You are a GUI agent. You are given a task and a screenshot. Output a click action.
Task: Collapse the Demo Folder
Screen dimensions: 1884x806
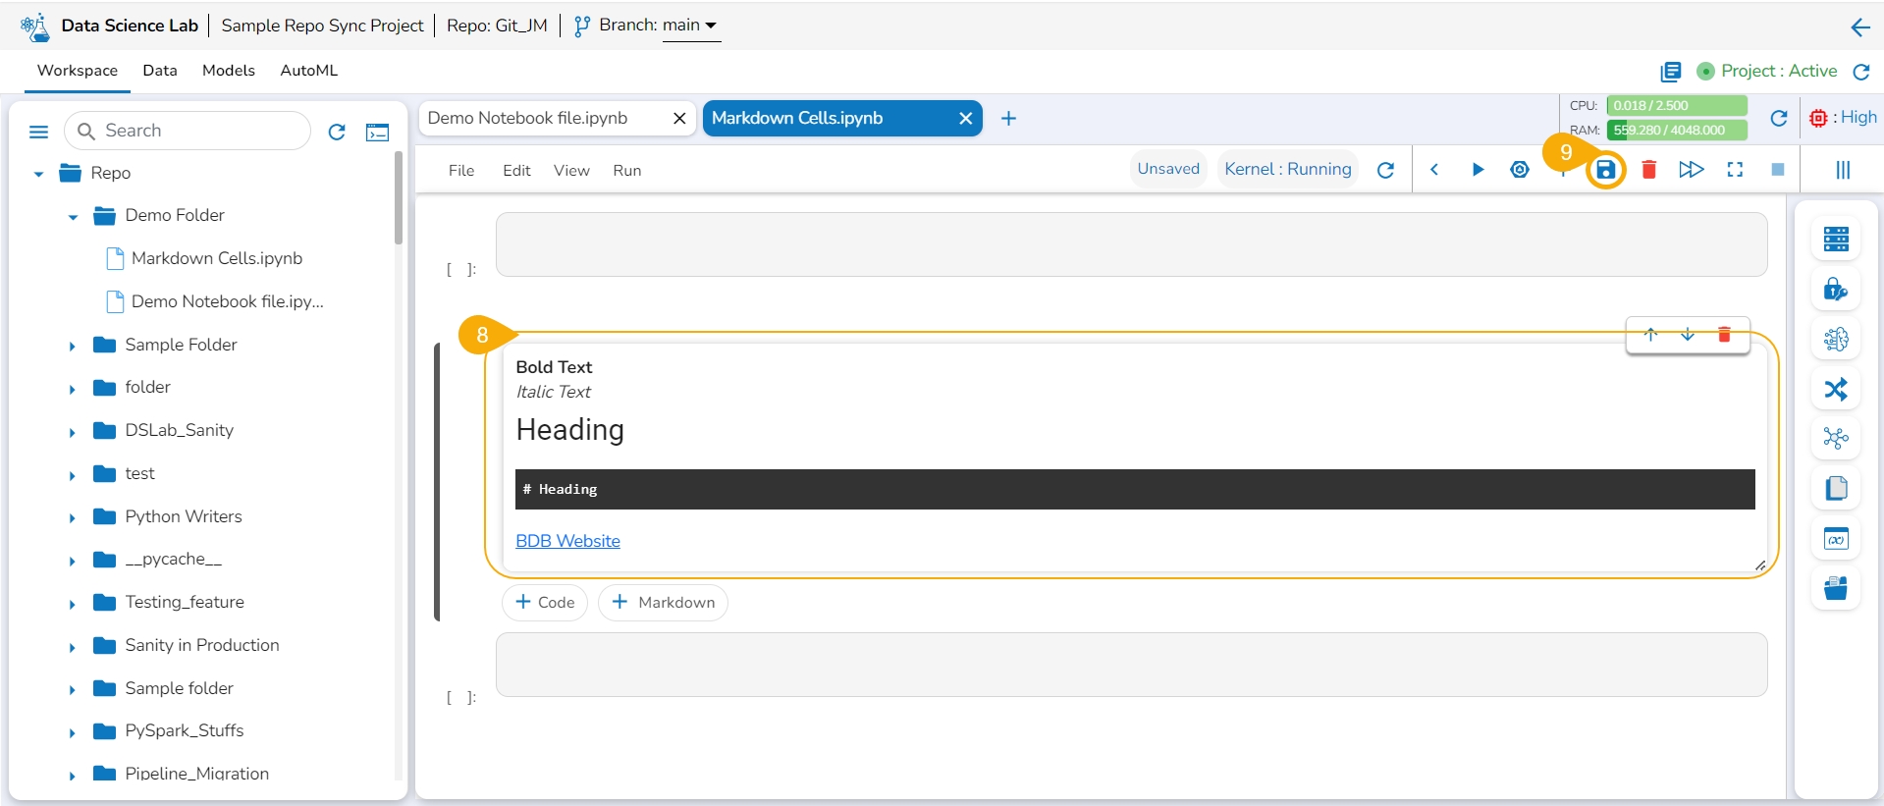(73, 217)
